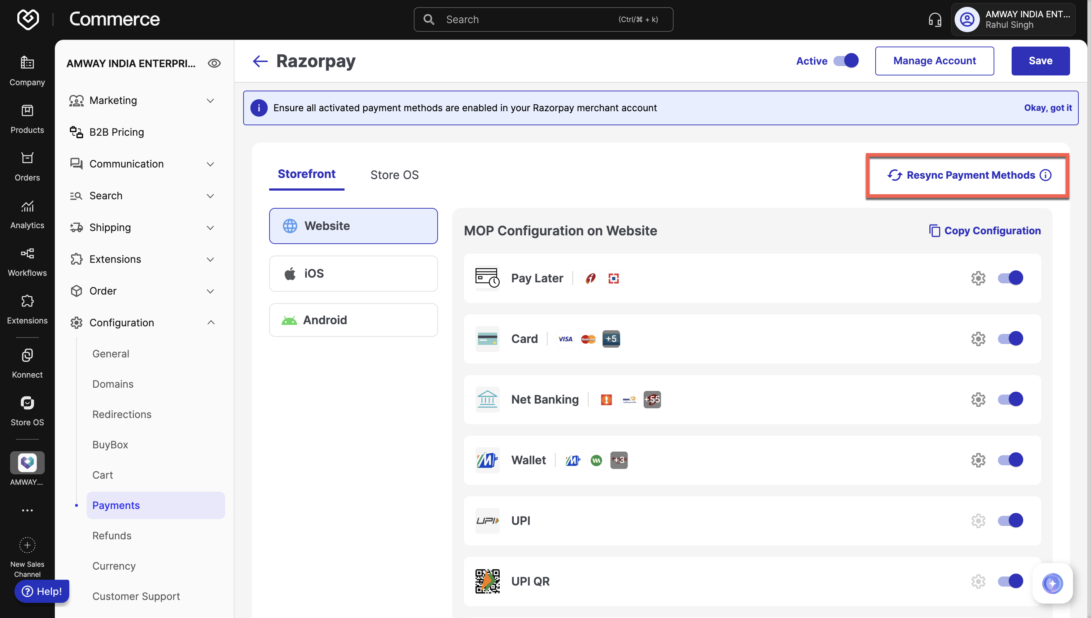Click the Fynd Commerce logo
Viewport: 1091px width, 618px height.
coord(28,19)
